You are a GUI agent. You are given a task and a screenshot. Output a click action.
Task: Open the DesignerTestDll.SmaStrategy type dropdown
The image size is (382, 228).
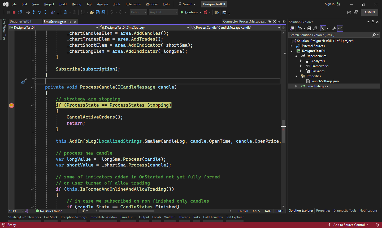(x=145, y=27)
